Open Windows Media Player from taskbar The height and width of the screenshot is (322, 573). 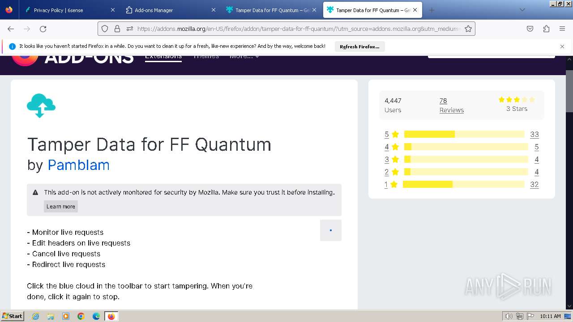click(x=66, y=316)
